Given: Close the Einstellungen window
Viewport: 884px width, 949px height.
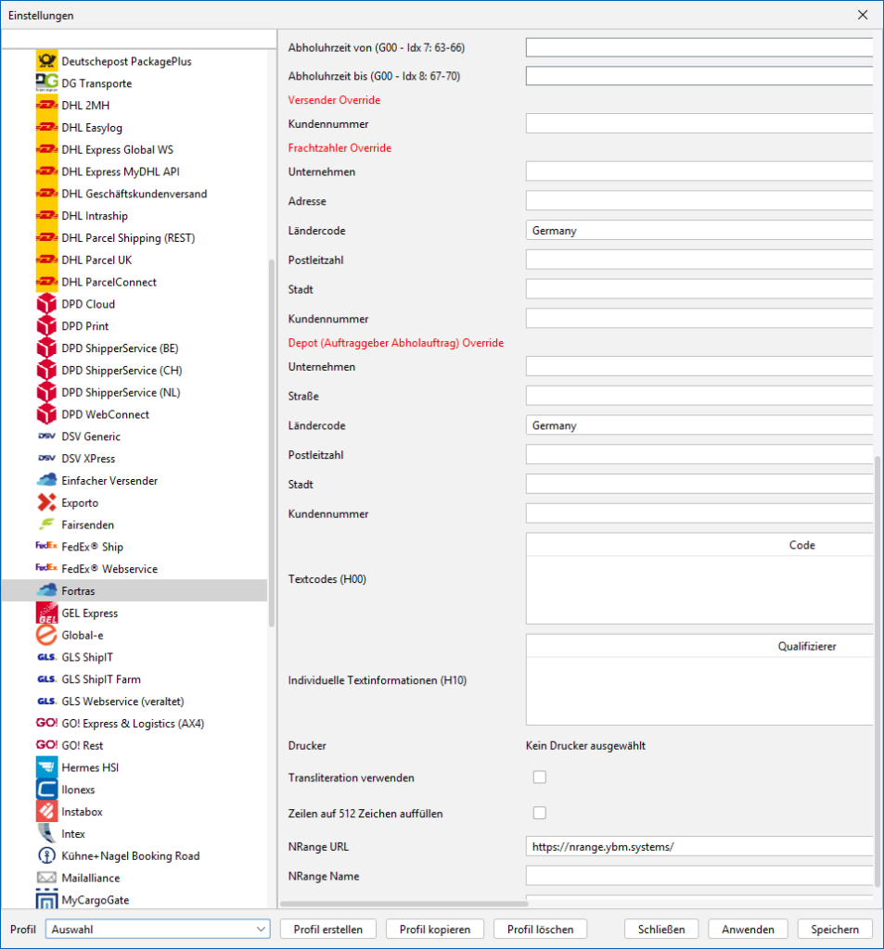Looking at the screenshot, I should pos(863,15).
